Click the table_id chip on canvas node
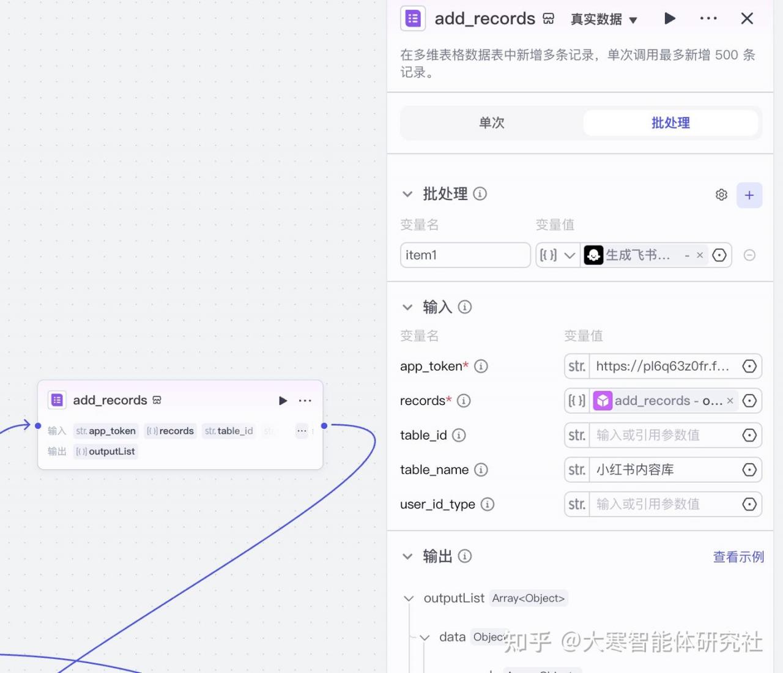Screen dimensions: 783x673 [228, 431]
